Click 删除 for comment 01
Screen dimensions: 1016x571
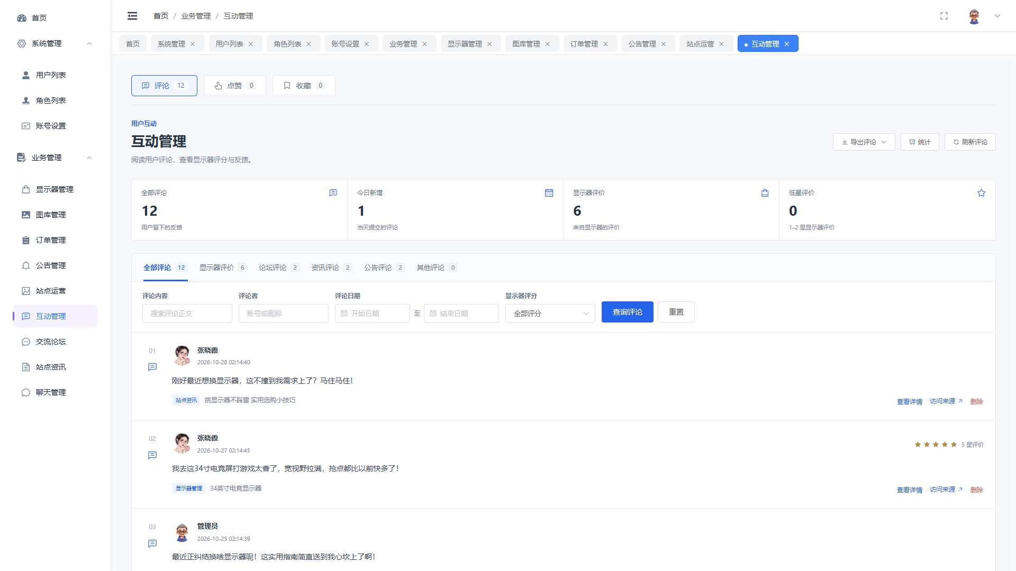pos(977,402)
